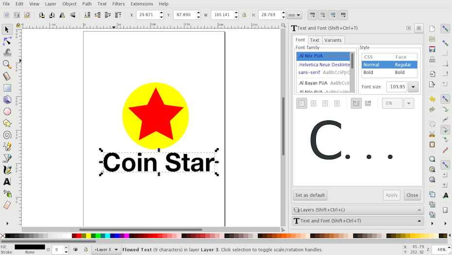
Task: Toggle the width/height ratio lock
Action: [x=244, y=15]
